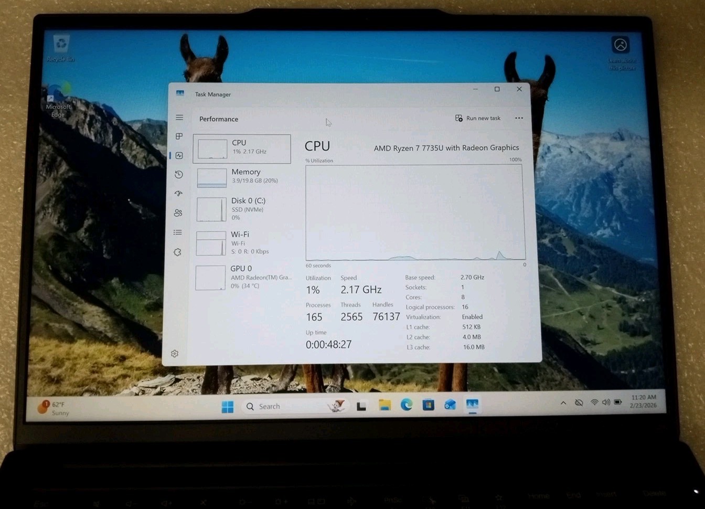Screen dimensions: 705x509
Task: Open the Services page icon
Action: (178, 252)
